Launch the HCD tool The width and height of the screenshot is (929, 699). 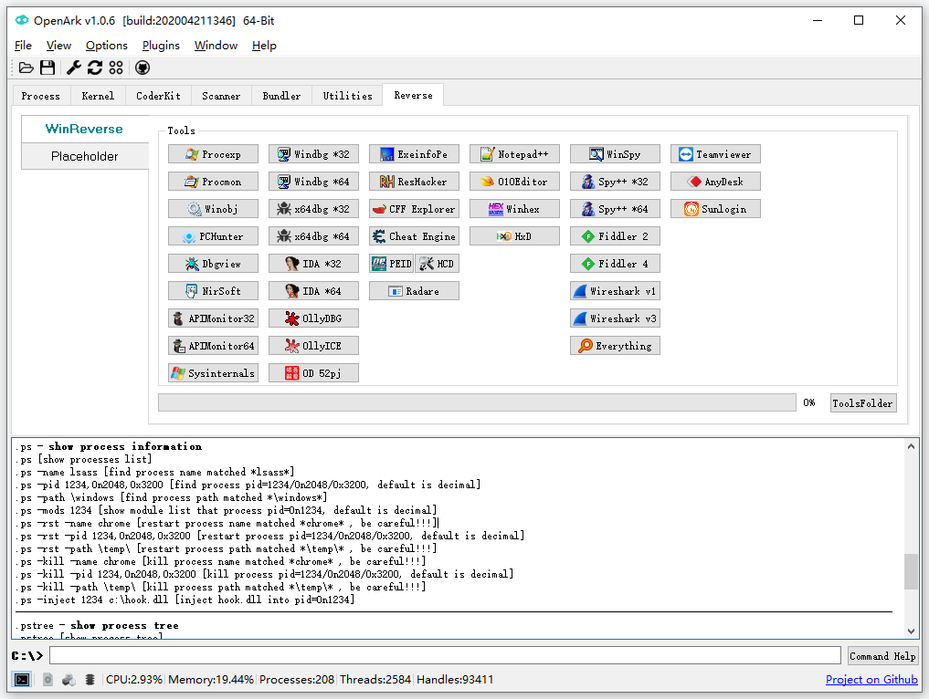point(438,264)
